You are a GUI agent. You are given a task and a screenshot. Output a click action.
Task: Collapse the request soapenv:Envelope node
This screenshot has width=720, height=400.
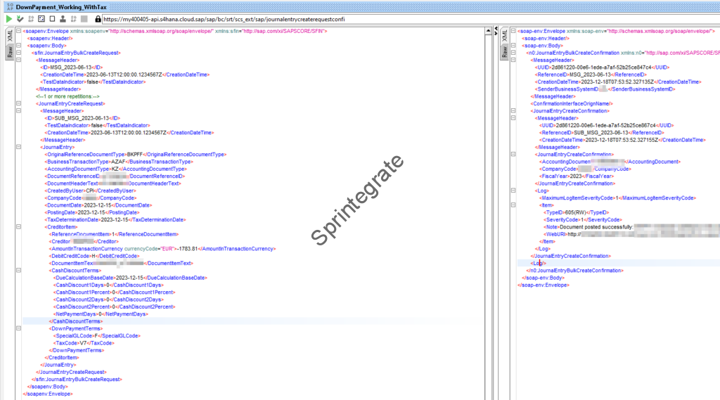tap(19, 32)
